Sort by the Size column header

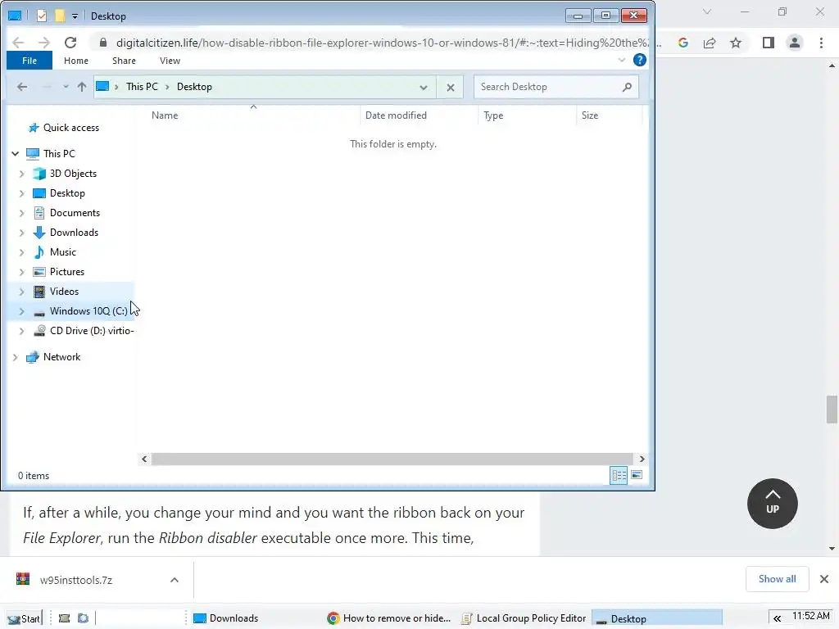590,115
